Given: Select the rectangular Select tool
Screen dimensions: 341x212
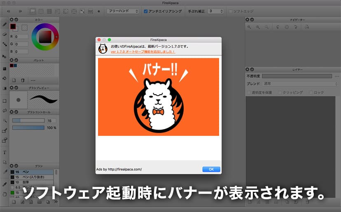Looking at the screenshot, I should click(x=5, y=101).
